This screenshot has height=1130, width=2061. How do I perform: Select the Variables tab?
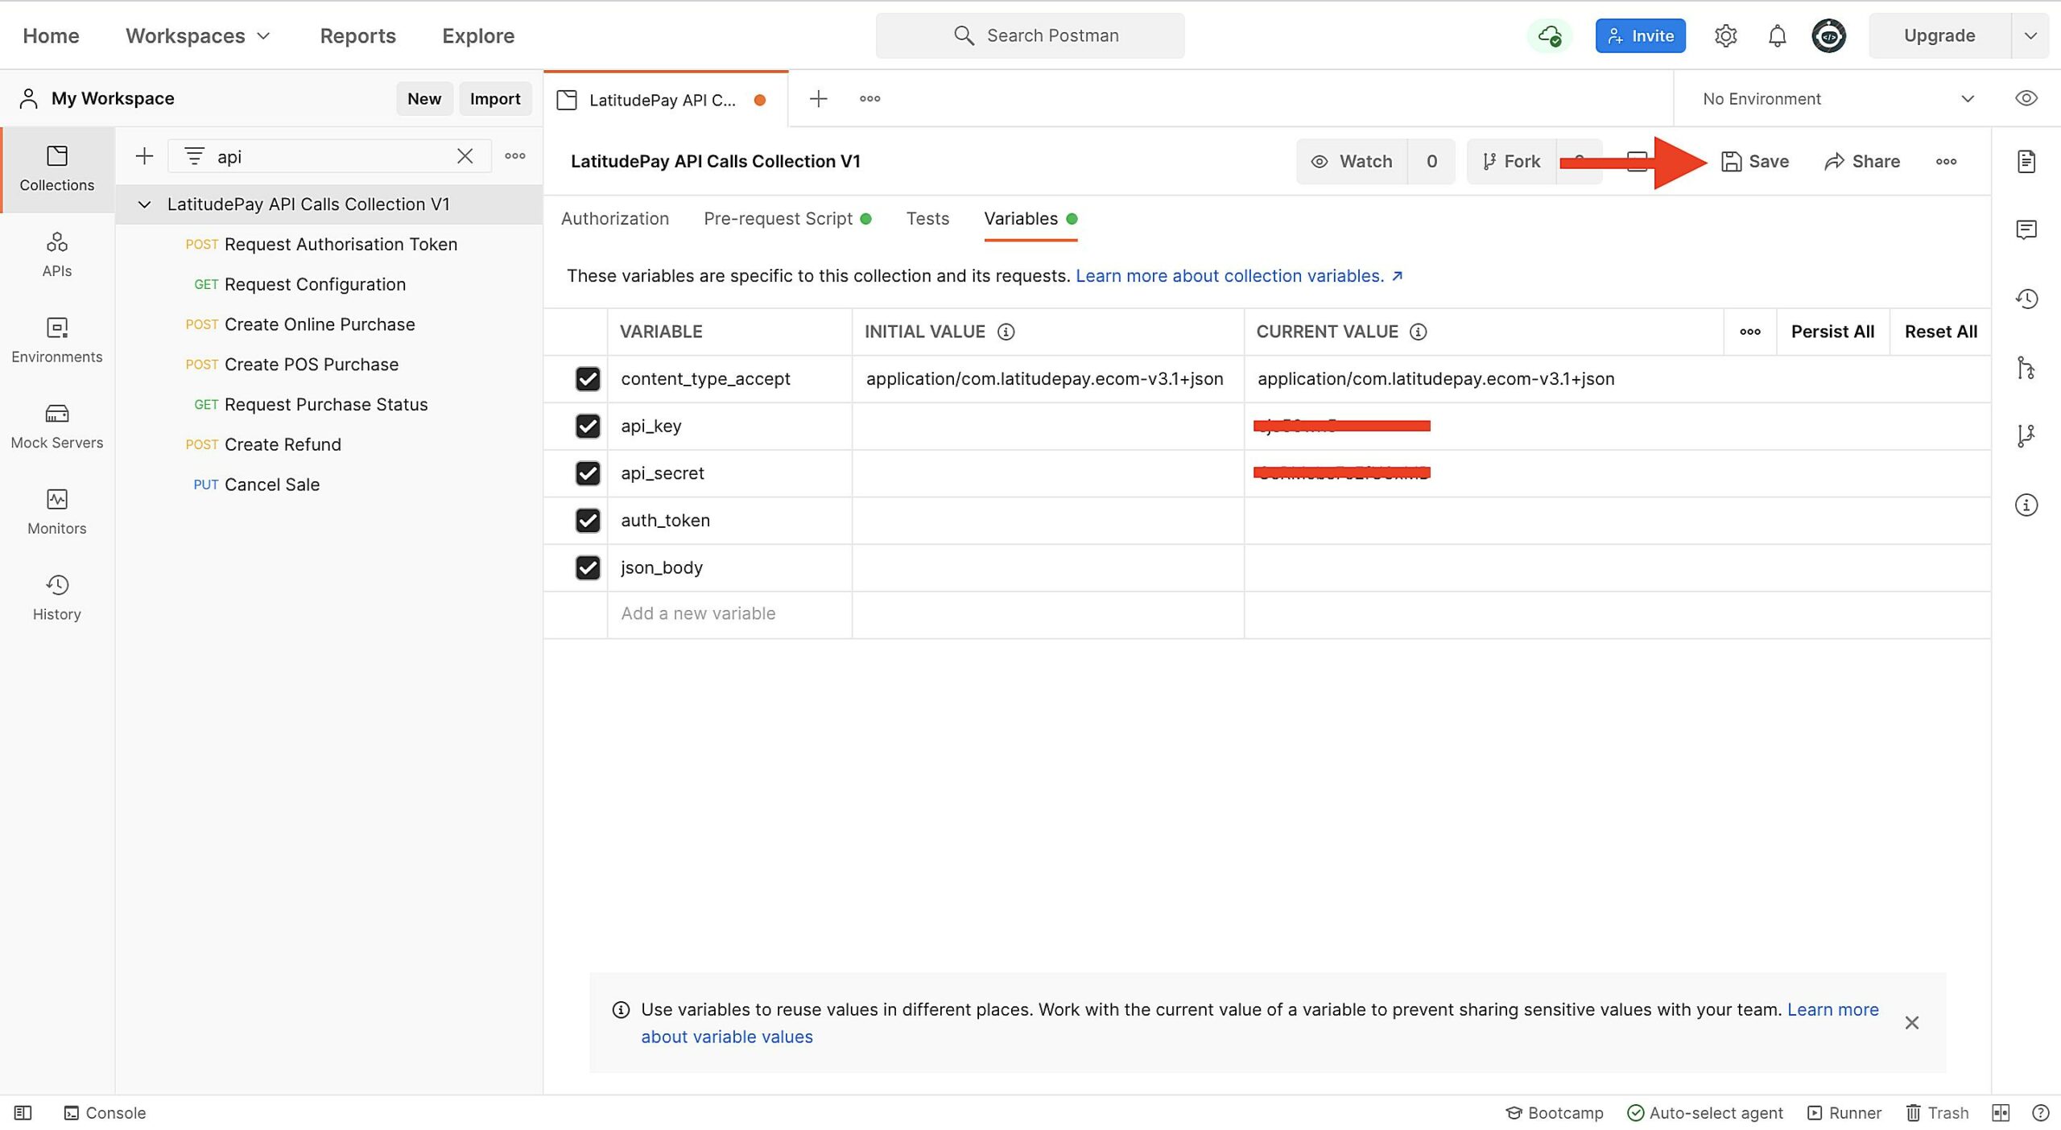tap(1030, 218)
